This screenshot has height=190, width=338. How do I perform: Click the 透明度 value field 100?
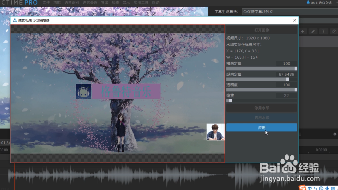tap(287, 85)
